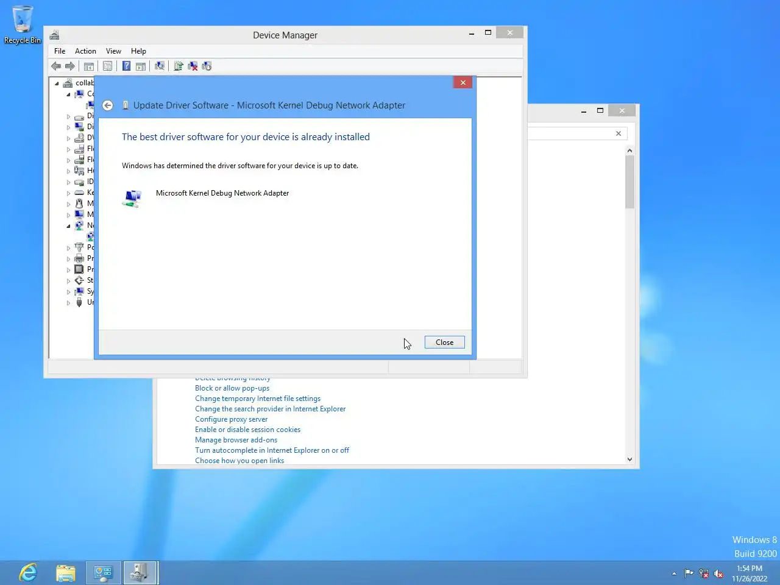The width and height of the screenshot is (780, 585).
Task: Click 'Configure proxy server' link
Action: [231, 419]
